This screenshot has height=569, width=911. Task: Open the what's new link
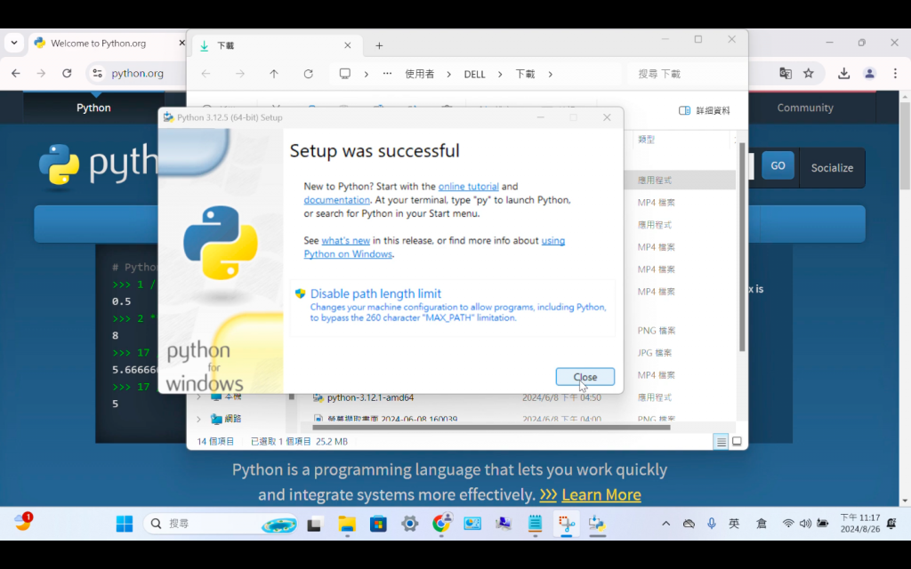click(x=346, y=240)
